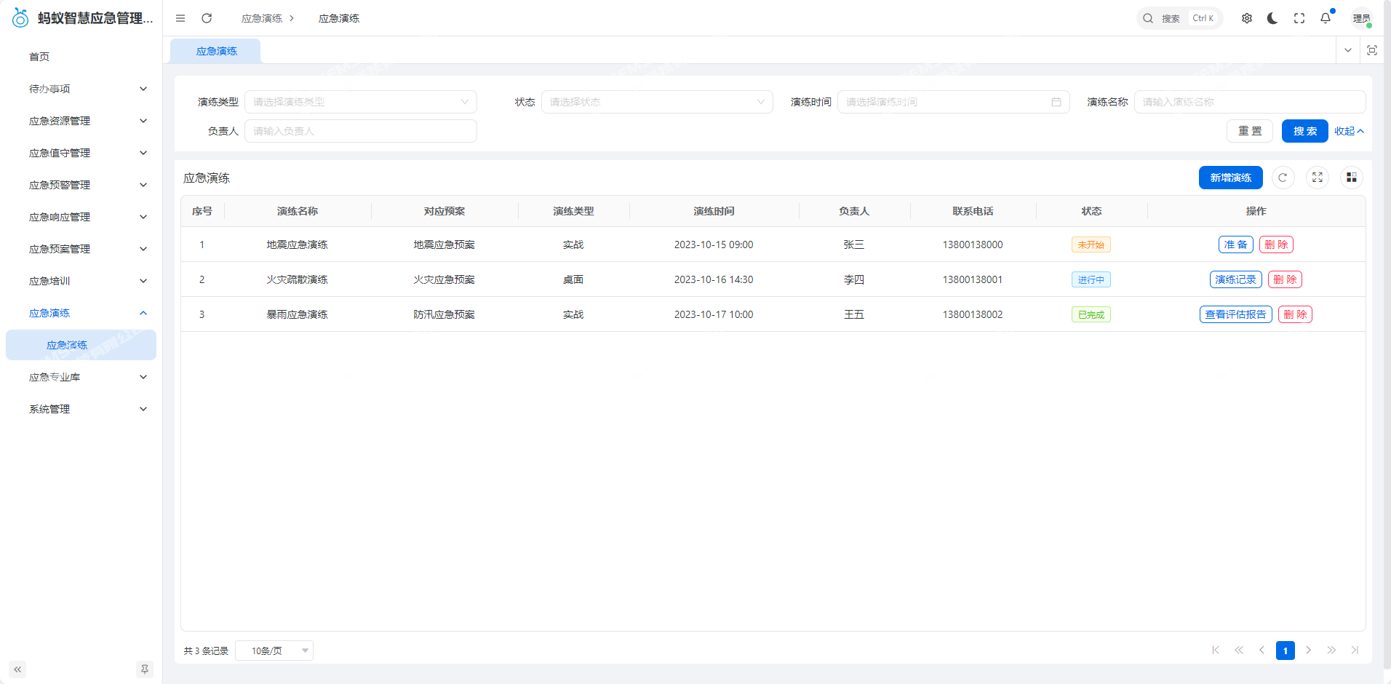Open the 10条/页 page size dropdown
The height and width of the screenshot is (684, 1391).
coord(274,651)
